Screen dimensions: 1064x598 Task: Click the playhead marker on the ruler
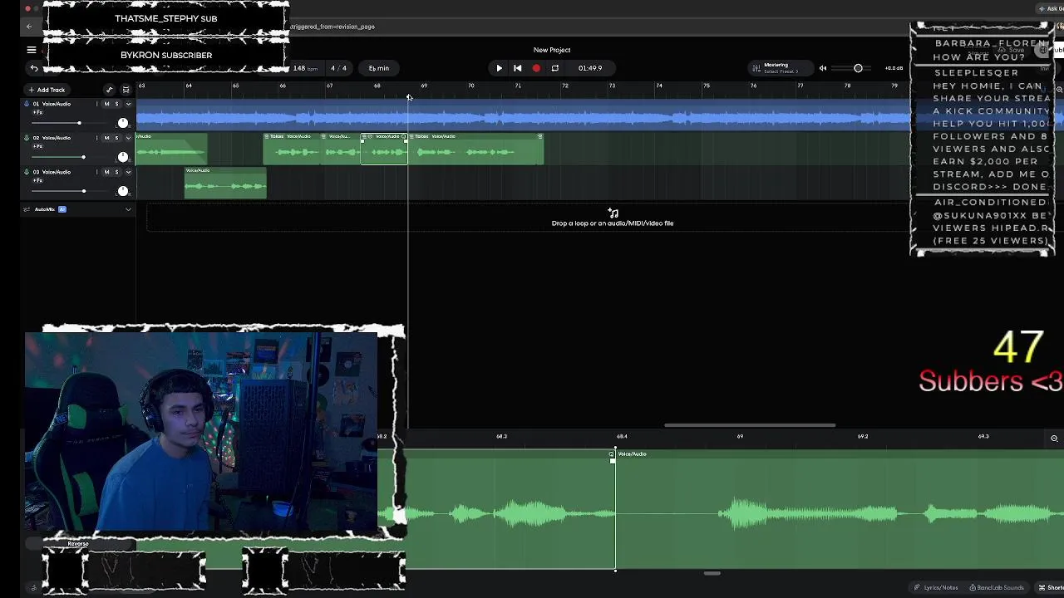point(408,97)
